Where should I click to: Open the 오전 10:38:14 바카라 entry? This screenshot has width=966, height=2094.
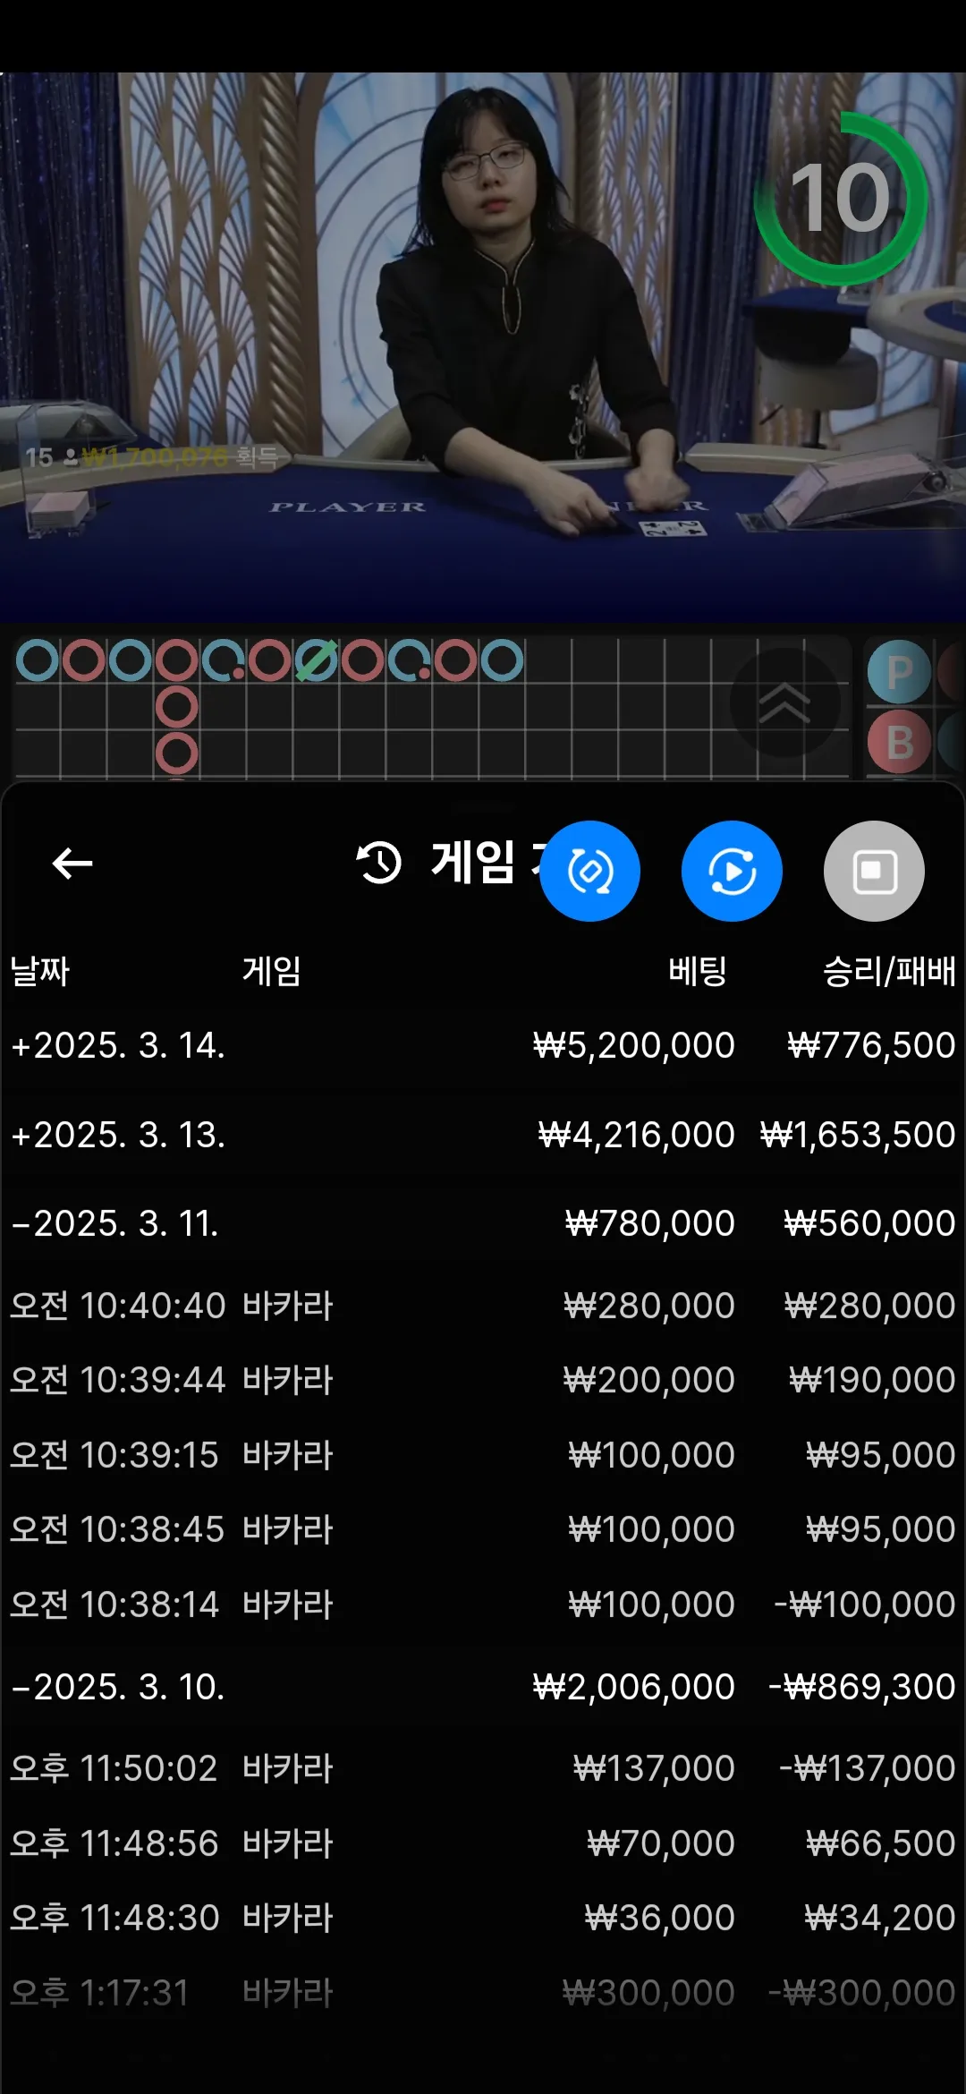tap(483, 1605)
